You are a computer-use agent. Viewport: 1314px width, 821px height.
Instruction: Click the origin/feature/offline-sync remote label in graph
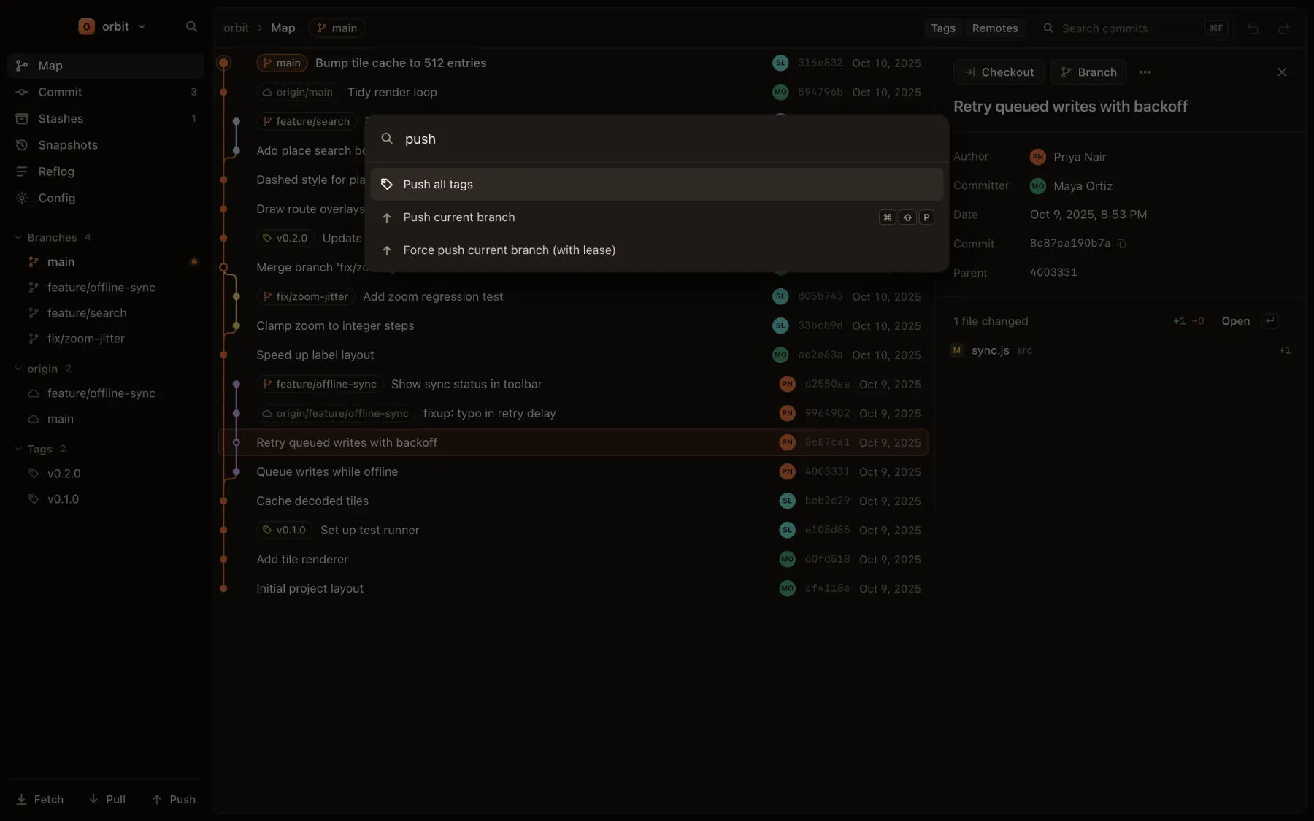click(x=336, y=413)
